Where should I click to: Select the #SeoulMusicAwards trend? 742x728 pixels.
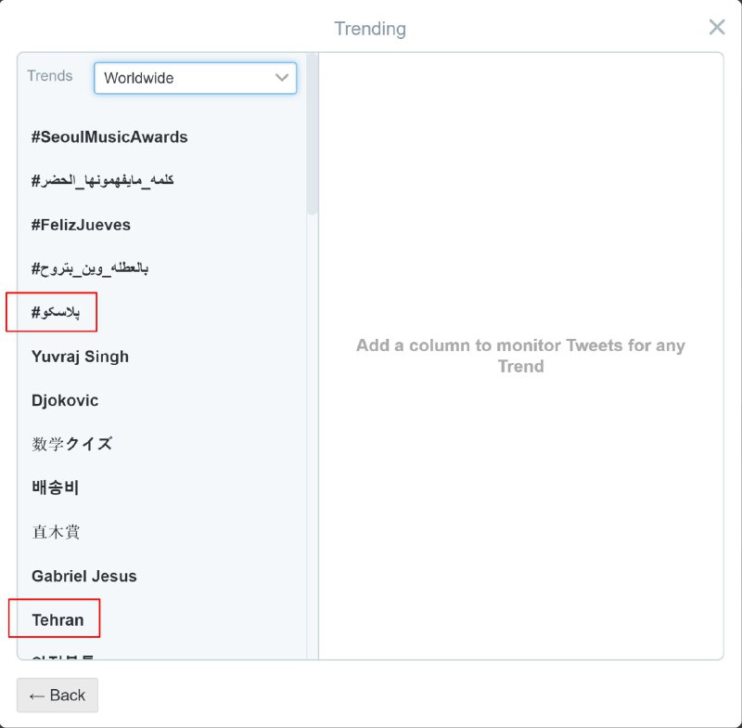[109, 137]
